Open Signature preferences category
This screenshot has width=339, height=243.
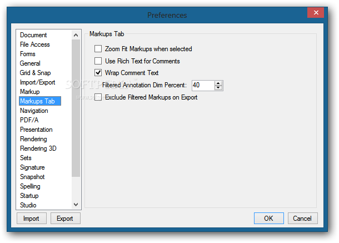32,167
